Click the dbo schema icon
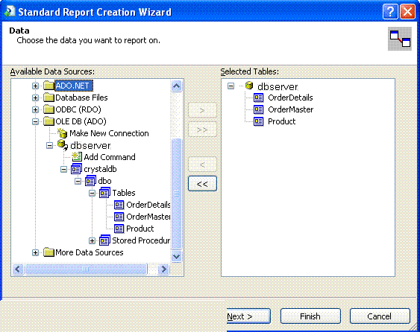 (90, 181)
